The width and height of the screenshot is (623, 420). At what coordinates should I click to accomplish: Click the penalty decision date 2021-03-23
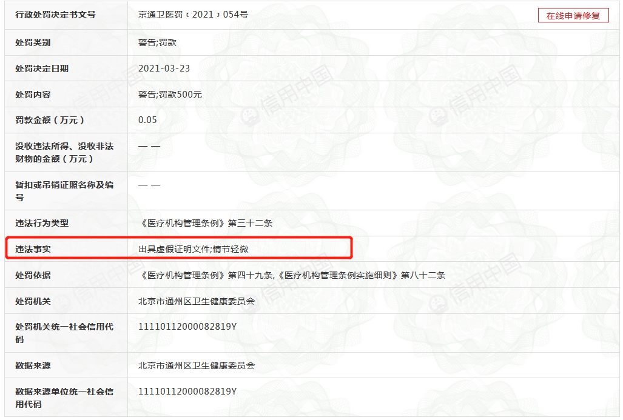tap(164, 68)
